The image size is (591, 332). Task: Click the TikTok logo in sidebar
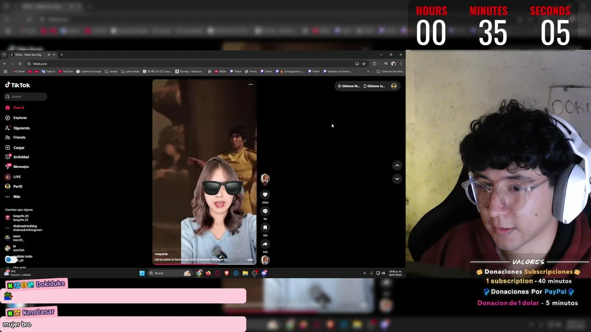point(18,85)
